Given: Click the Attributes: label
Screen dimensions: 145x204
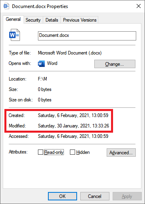Looking at the screenshot, I should tap(18, 152).
